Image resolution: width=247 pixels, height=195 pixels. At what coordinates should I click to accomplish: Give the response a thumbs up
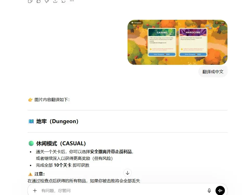[x=39, y=1]
